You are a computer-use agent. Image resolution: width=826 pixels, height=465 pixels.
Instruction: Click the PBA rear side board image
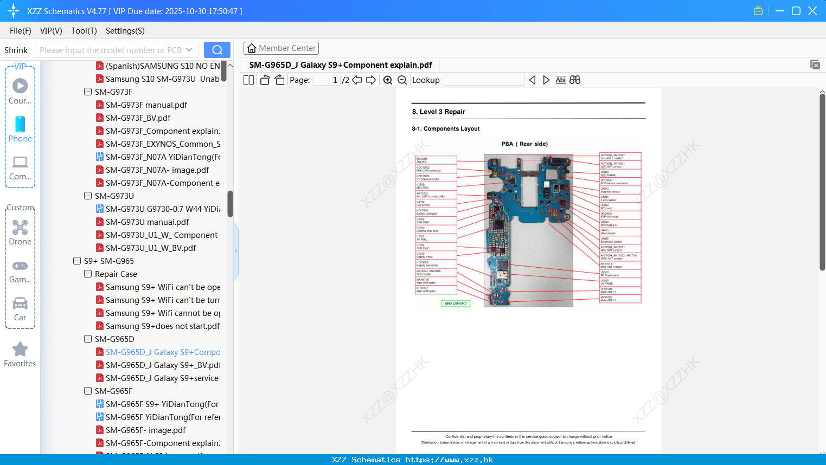click(x=528, y=231)
